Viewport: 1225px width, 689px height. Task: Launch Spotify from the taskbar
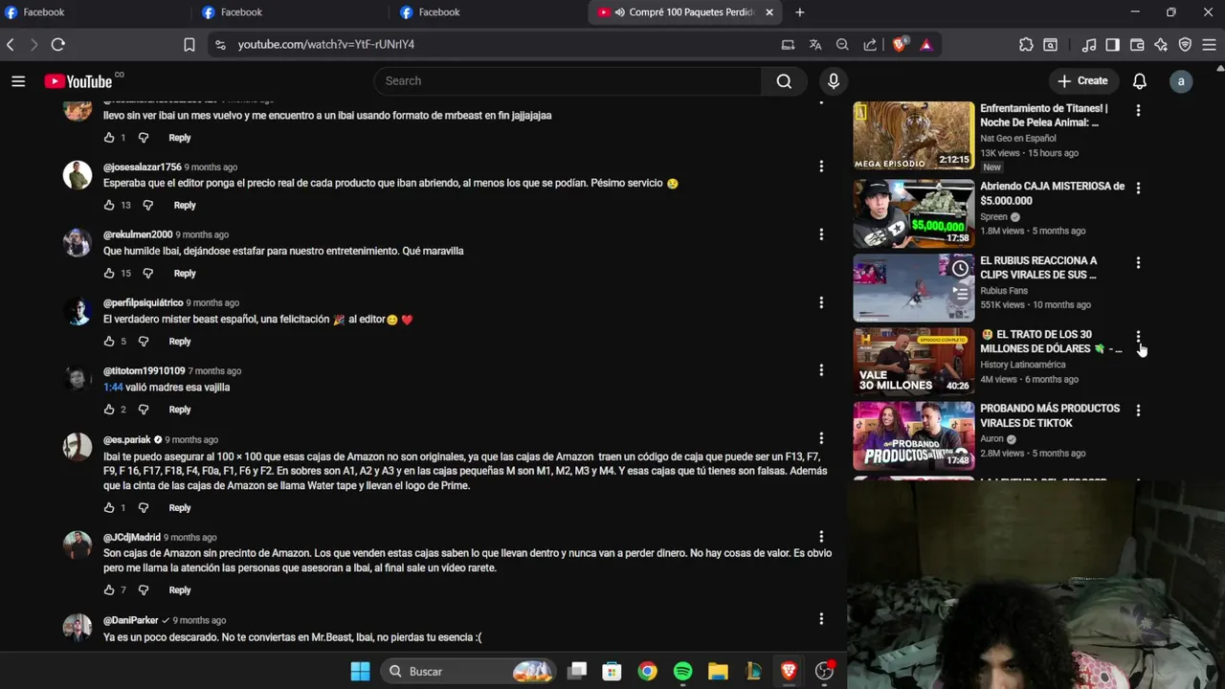click(682, 671)
